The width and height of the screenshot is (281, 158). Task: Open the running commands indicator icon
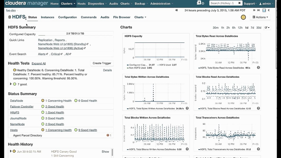tap(203, 3)
